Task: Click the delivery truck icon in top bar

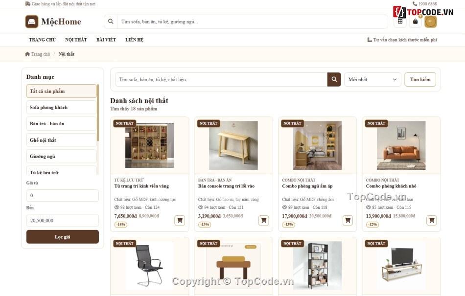Action: click(x=27, y=4)
